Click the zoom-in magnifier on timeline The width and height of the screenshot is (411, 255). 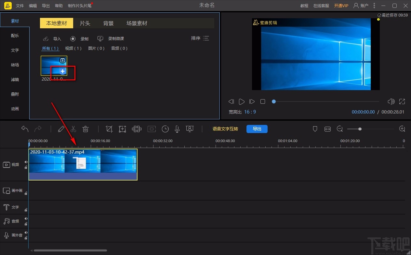[x=402, y=129]
